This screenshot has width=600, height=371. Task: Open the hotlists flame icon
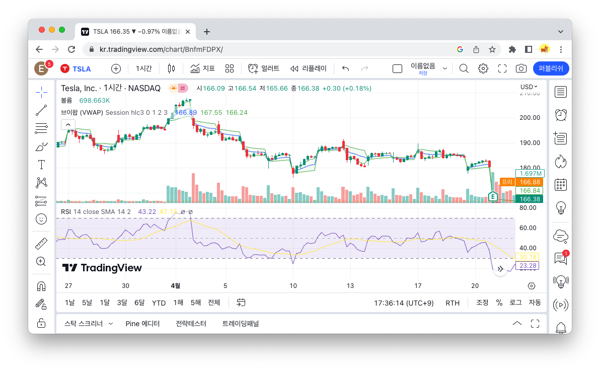point(561,162)
